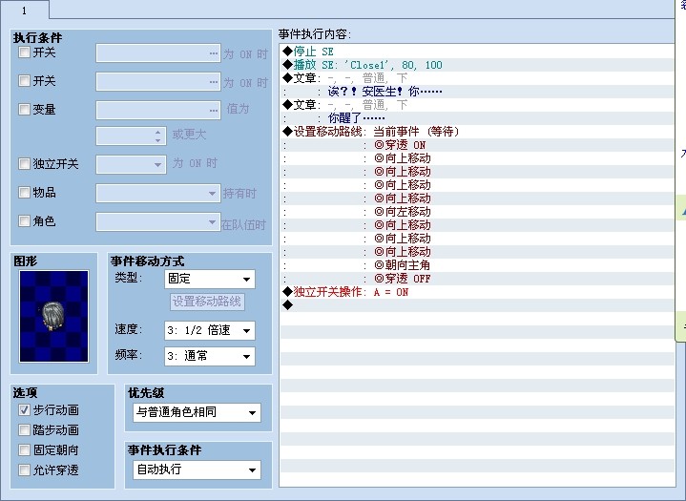Select the dialogue line 你醒了……
Viewport: 686px width, 501px height.
pyautogui.click(x=477, y=118)
